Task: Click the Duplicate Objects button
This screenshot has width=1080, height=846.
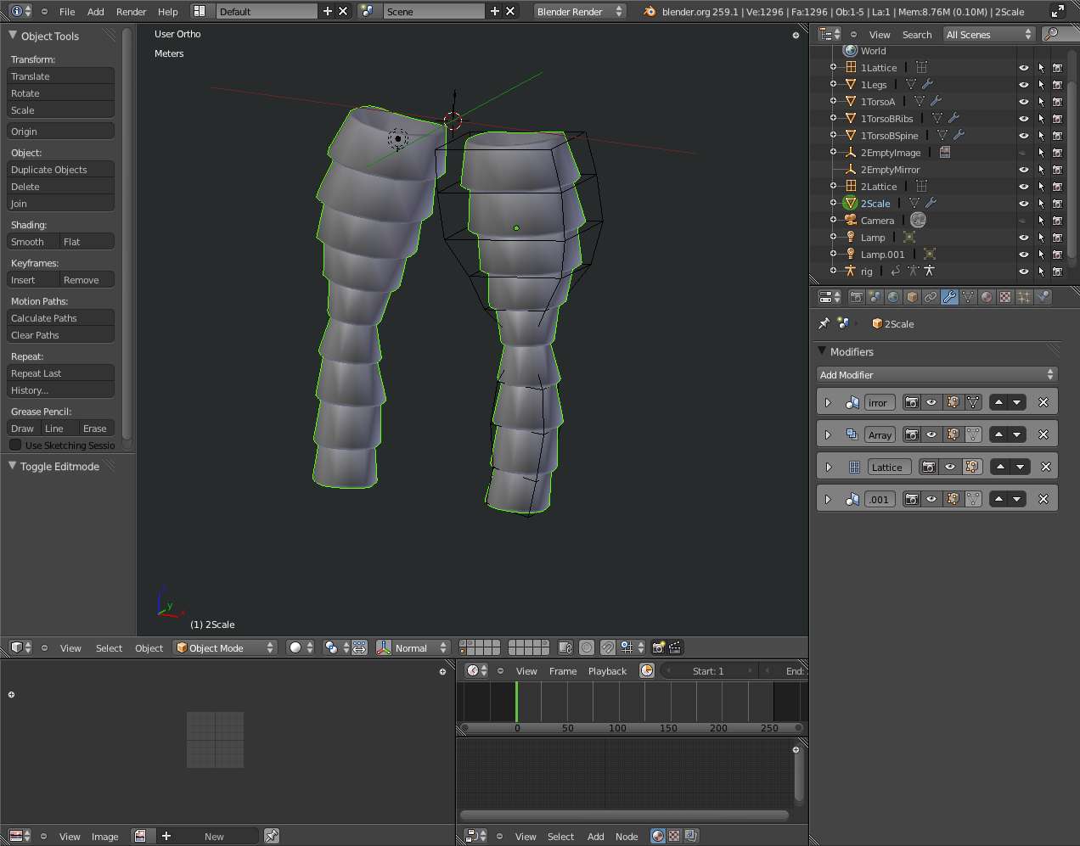Action: point(60,170)
